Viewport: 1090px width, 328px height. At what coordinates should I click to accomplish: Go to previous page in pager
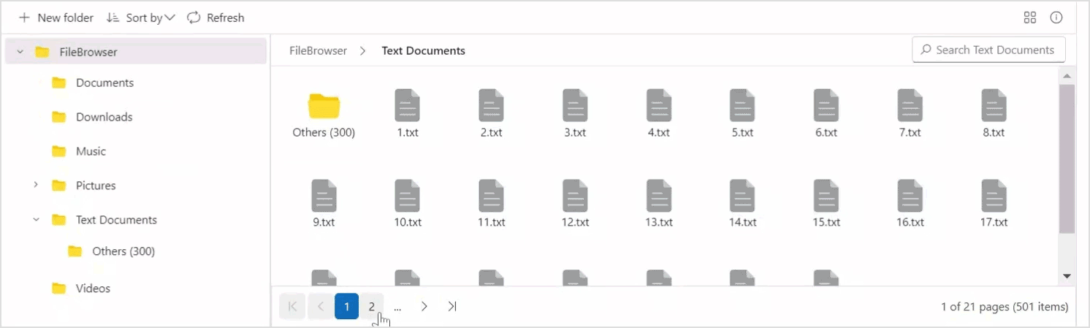click(320, 307)
